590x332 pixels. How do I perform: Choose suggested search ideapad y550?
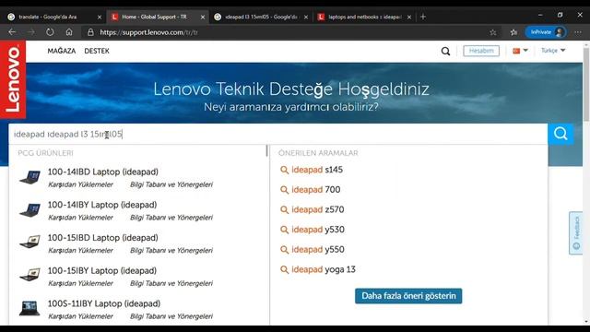[x=313, y=250]
